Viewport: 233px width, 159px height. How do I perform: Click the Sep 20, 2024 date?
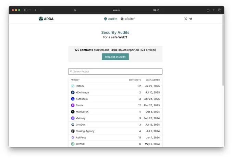[x=152, y=118]
